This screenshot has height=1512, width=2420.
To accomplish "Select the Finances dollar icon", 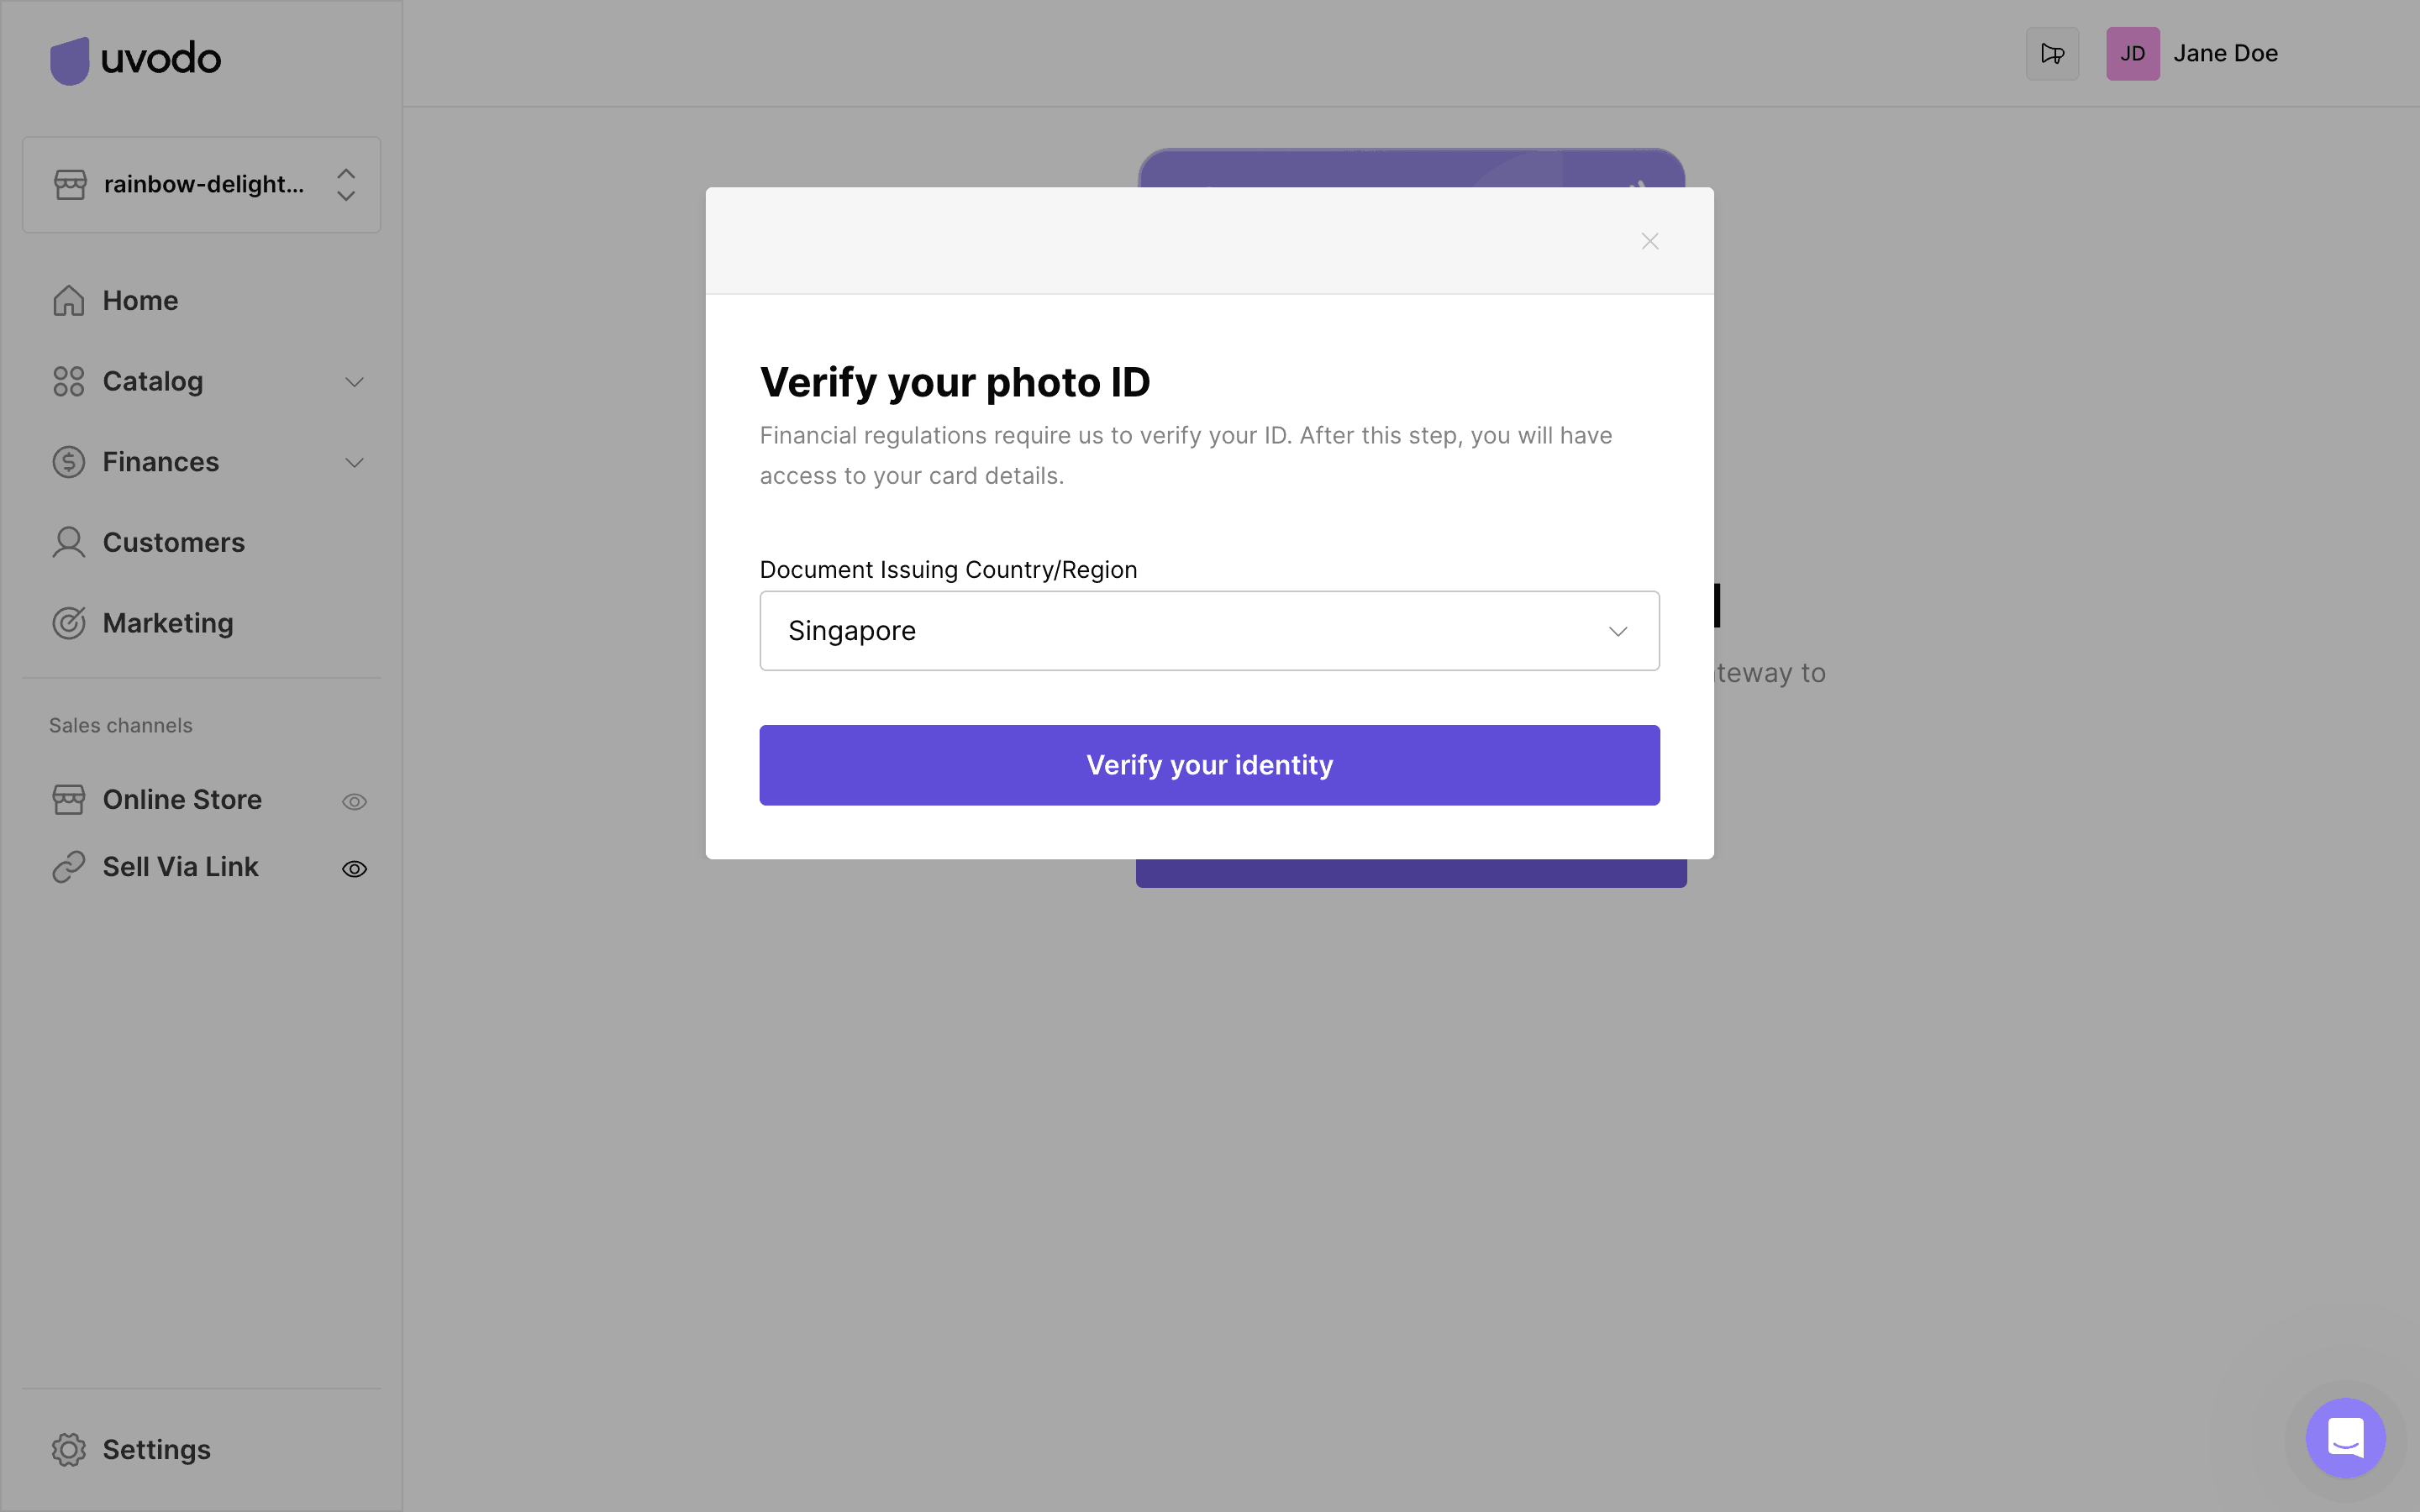I will coord(69,462).
